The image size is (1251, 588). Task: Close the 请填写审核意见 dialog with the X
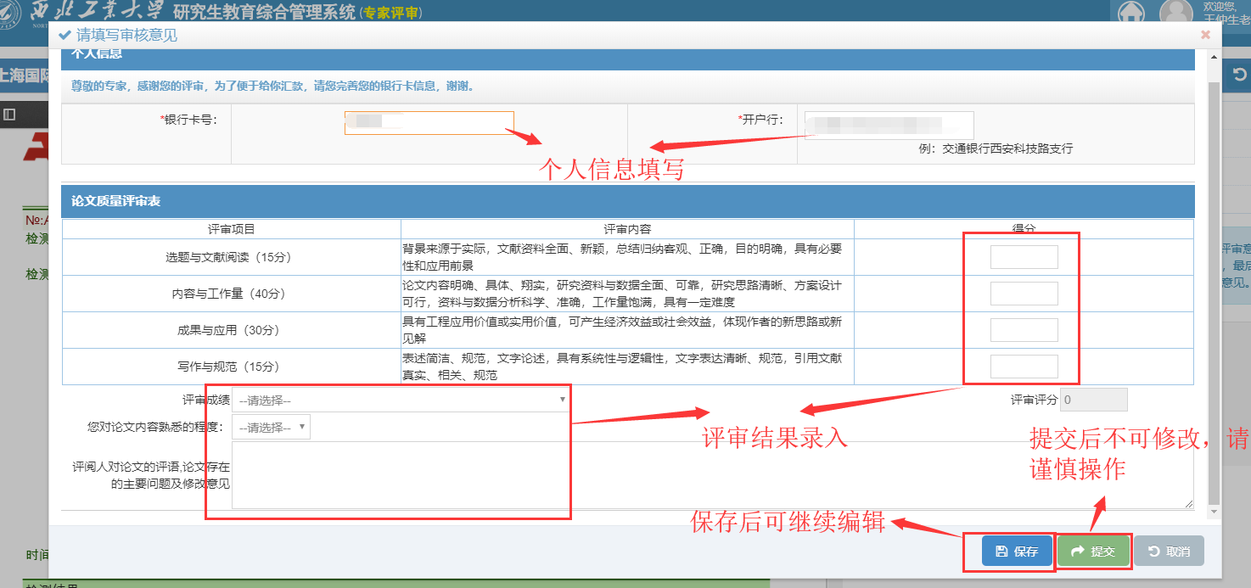point(1205,35)
